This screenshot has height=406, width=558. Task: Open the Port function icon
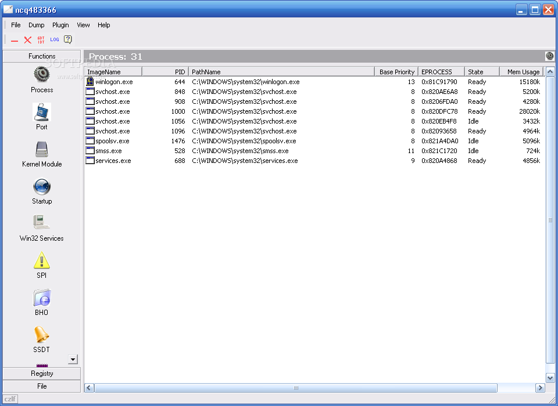(x=42, y=112)
